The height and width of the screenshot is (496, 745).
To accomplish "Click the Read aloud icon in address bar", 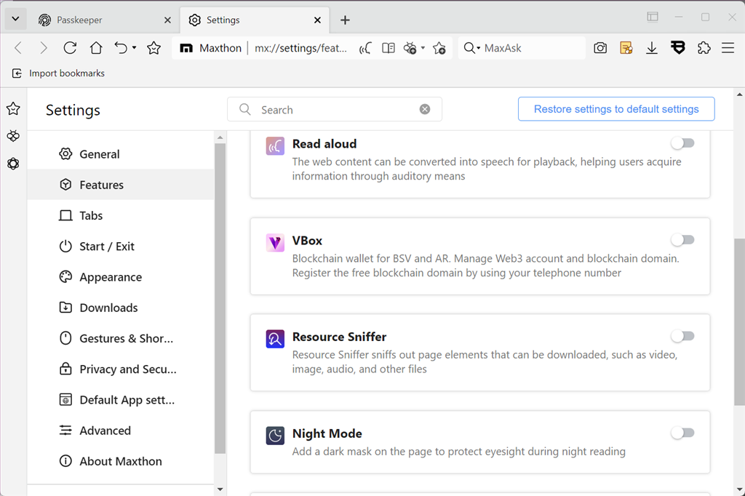I will click(365, 48).
